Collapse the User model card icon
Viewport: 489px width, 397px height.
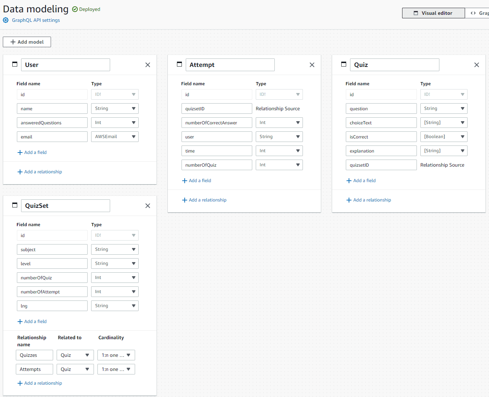(15, 64)
